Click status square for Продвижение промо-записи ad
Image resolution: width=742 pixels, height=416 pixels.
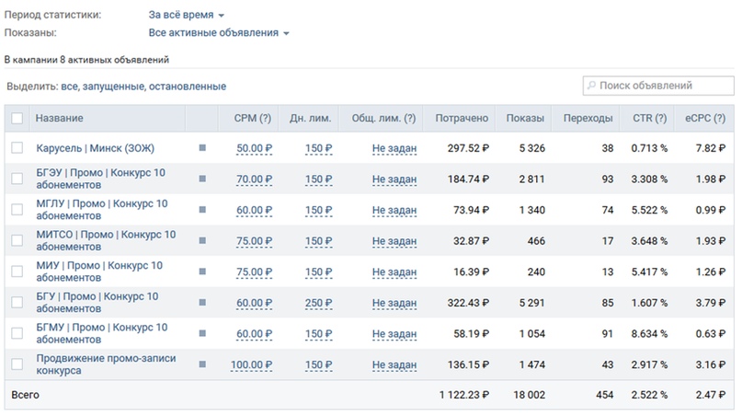pyautogui.click(x=202, y=365)
